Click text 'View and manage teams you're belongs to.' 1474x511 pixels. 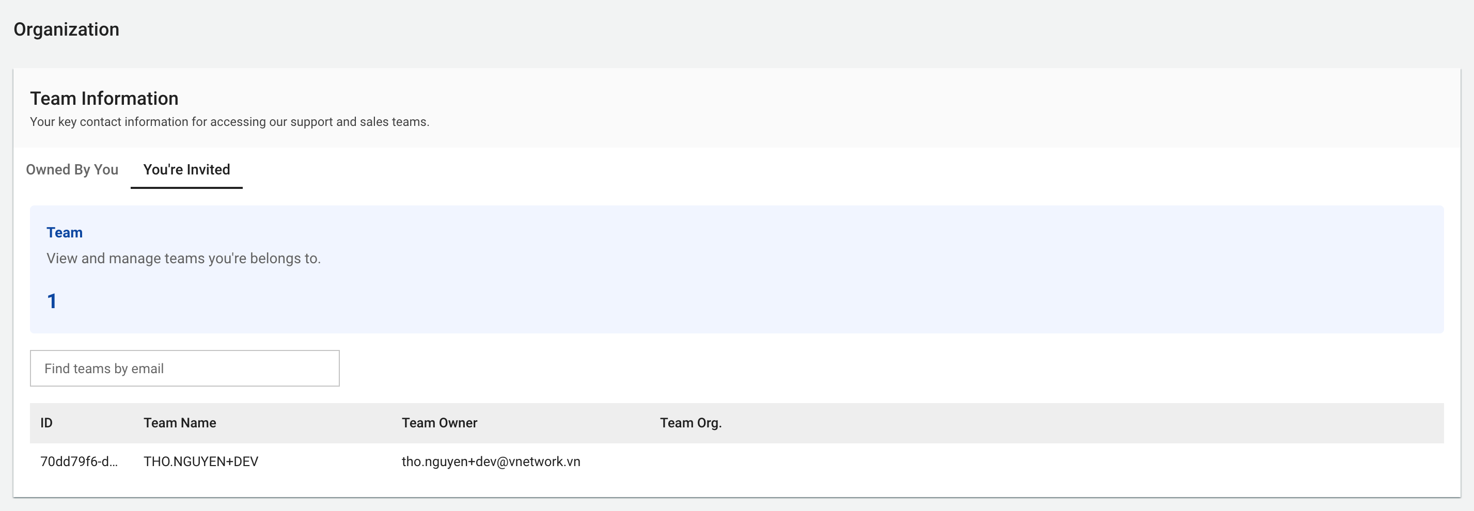tap(184, 259)
